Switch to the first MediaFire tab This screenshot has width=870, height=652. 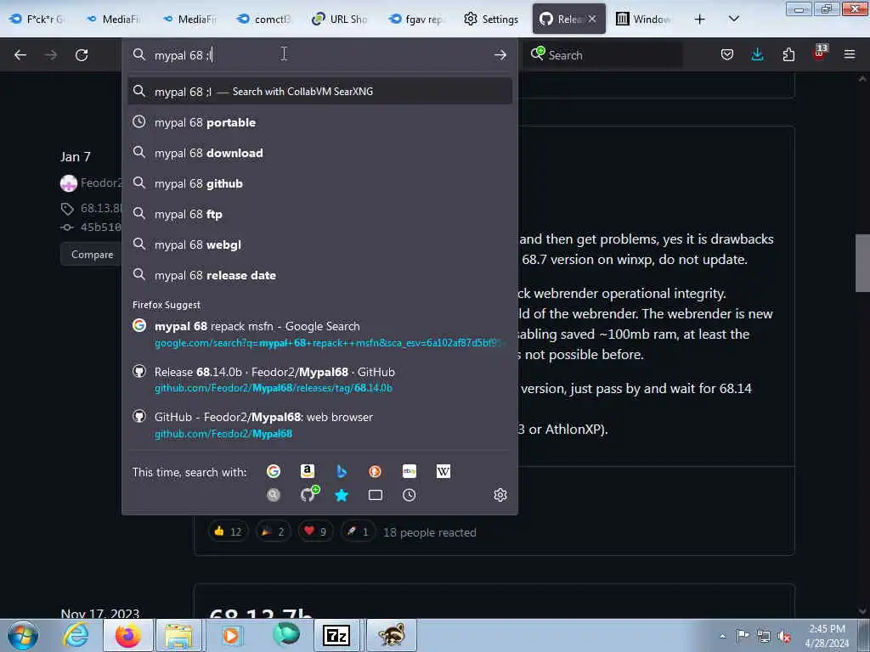coord(113,19)
